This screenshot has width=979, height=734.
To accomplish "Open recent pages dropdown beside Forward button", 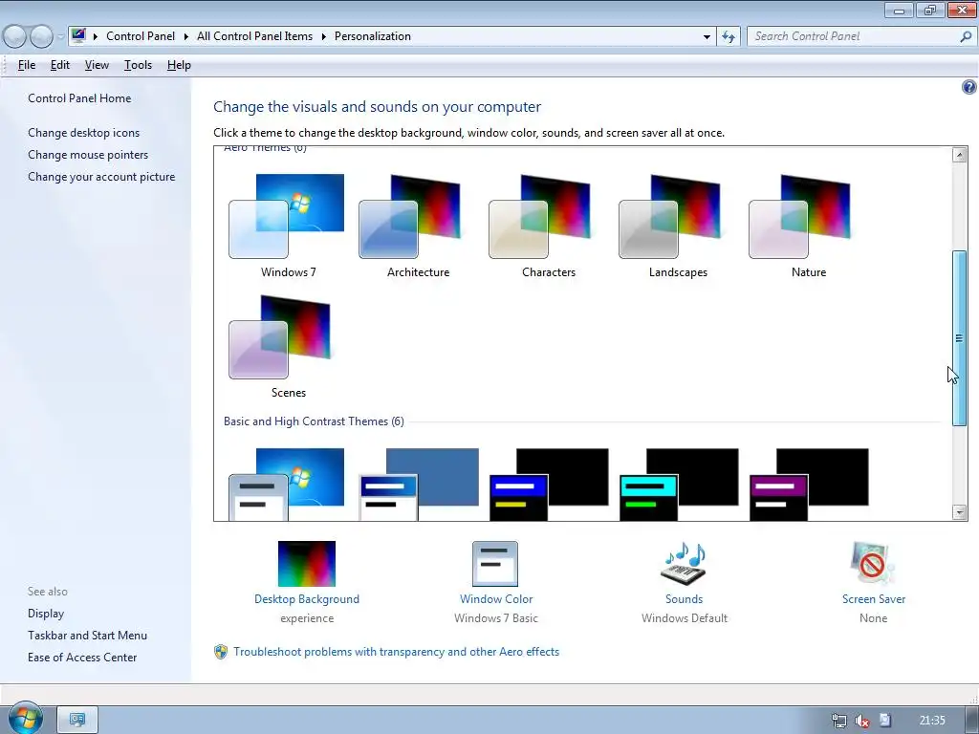I will click(x=60, y=36).
